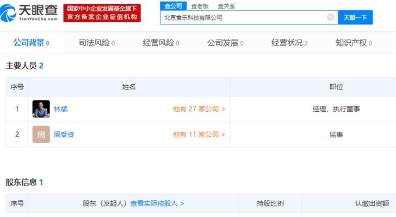The width and height of the screenshot is (396, 217).
Task: Open 林斌's profile photo
Action: tap(41, 109)
